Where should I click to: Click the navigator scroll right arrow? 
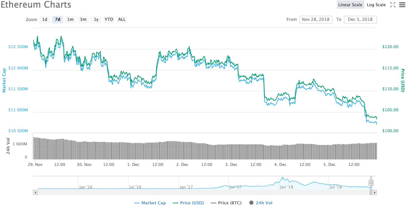pos(375,193)
